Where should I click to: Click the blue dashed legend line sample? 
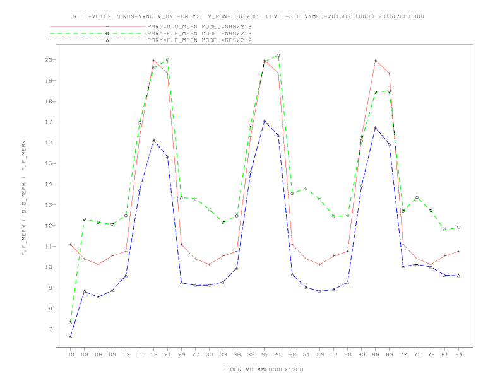click(98, 40)
